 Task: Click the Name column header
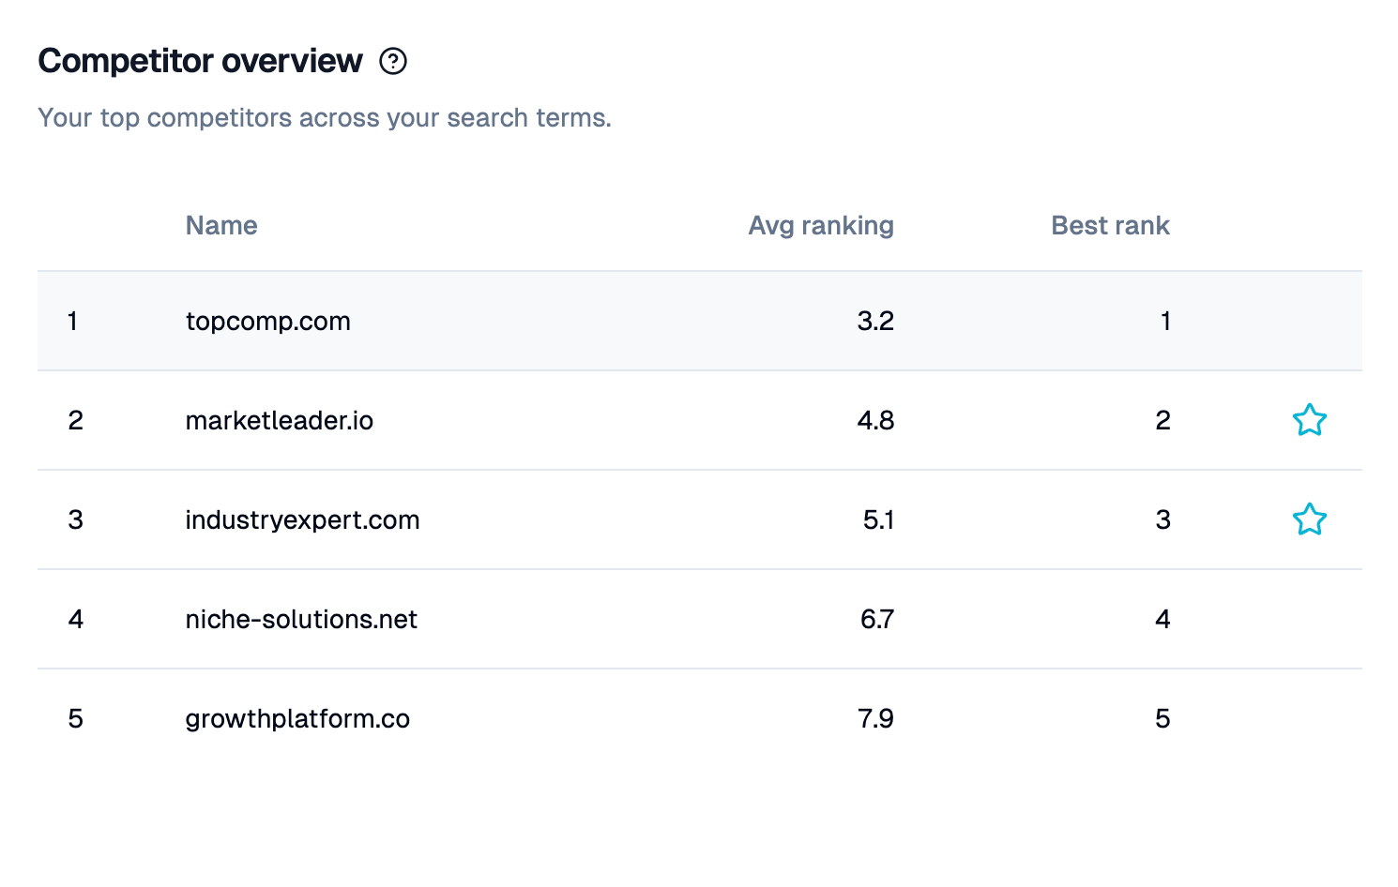[x=221, y=225]
